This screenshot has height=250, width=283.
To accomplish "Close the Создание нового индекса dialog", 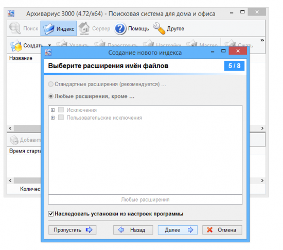I will point(238,51).
